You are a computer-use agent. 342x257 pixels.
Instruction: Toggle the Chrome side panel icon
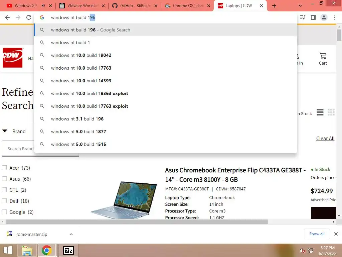coord(313,17)
